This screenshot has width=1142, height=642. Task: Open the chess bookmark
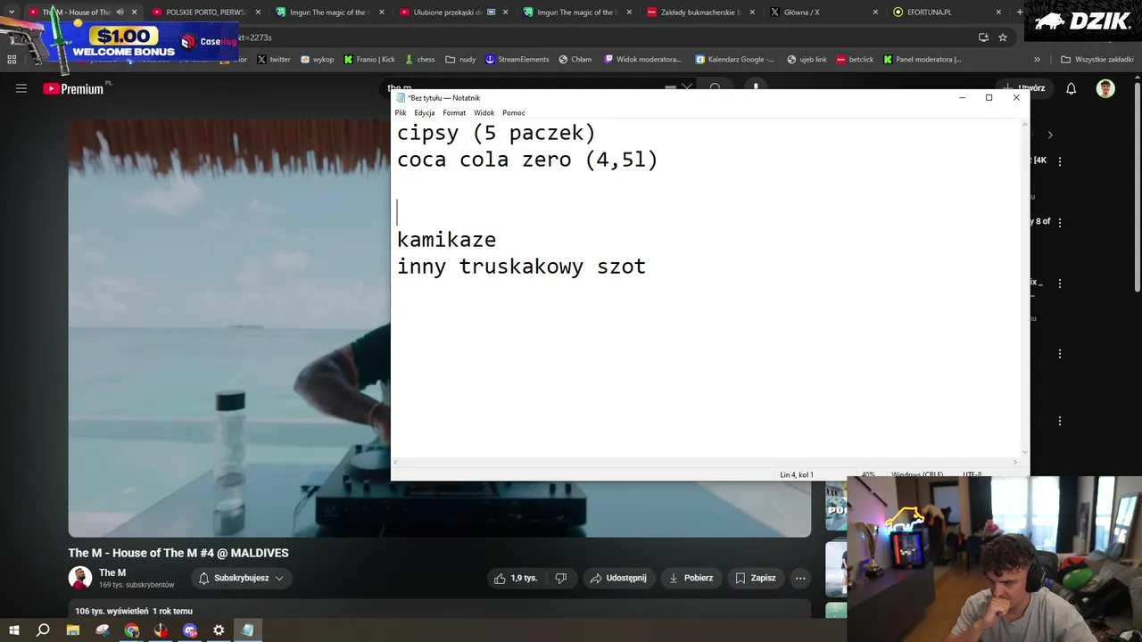coord(419,59)
